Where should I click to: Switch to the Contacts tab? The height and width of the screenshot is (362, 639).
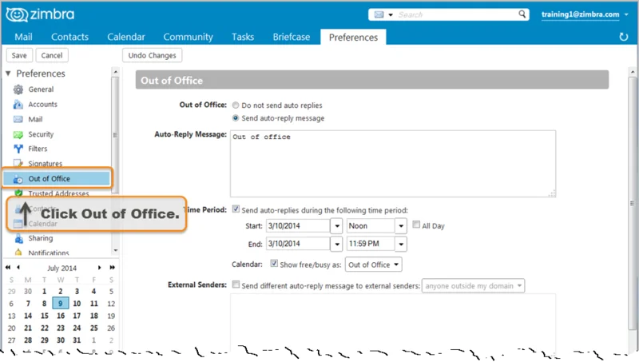click(69, 37)
